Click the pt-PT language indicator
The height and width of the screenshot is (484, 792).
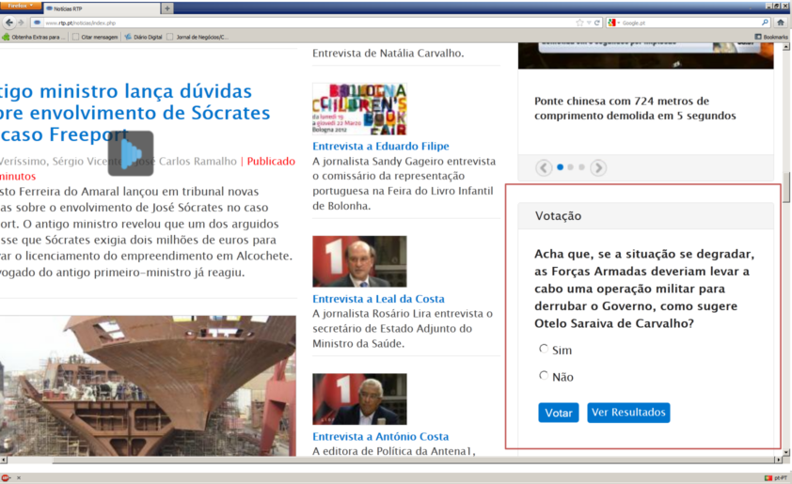coord(776,477)
